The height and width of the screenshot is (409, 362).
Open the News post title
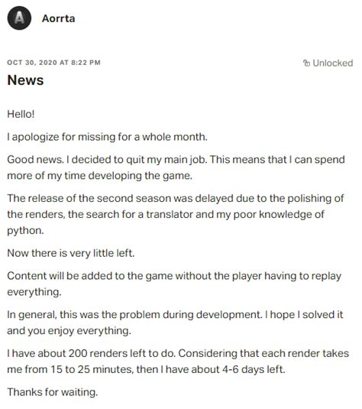[25, 80]
